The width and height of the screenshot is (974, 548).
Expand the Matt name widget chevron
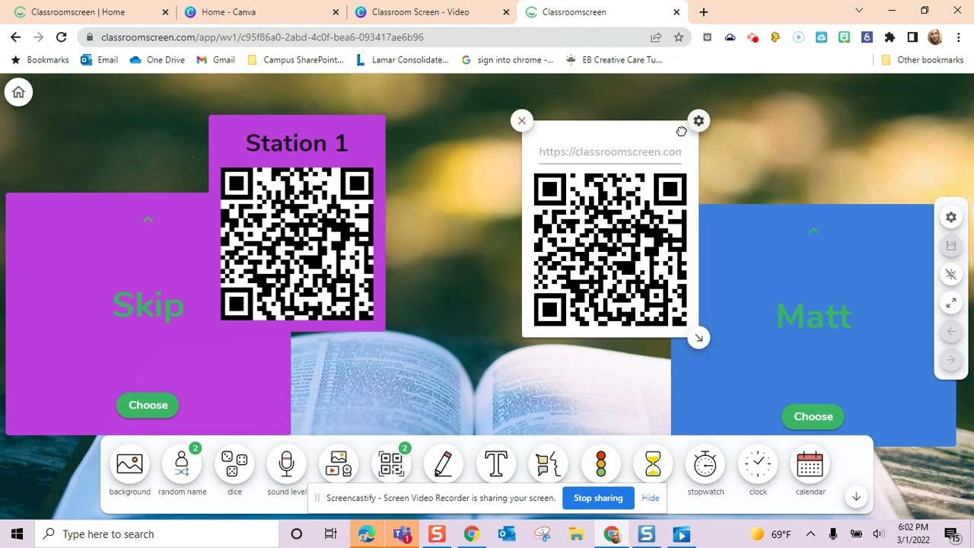click(x=813, y=231)
